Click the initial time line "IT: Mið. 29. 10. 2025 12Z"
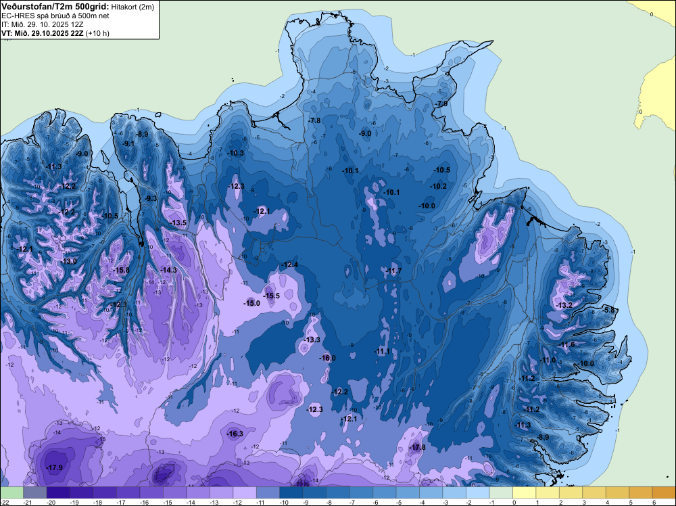 42,24
